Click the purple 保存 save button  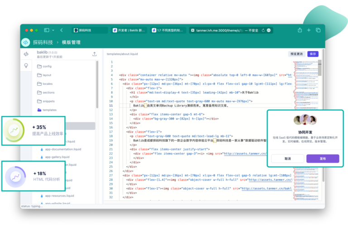313,54
